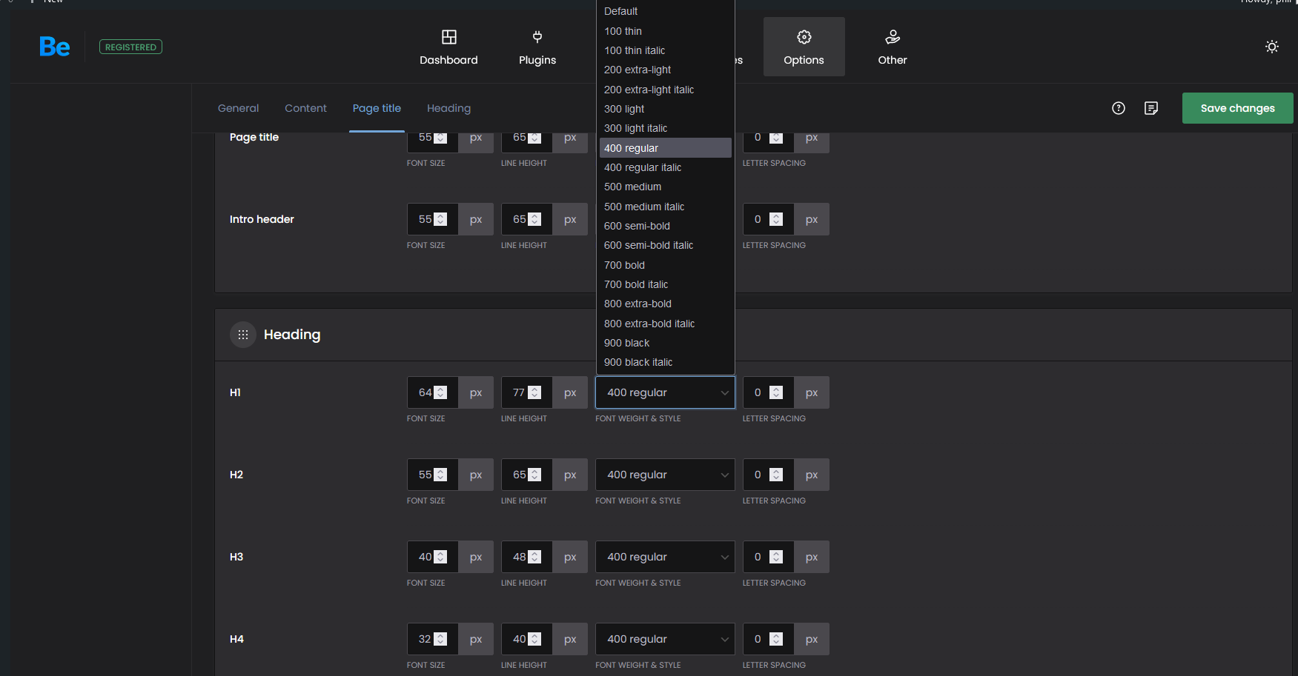This screenshot has height=676, width=1298.
Task: Click the H1 font size px unit
Action: pos(476,392)
